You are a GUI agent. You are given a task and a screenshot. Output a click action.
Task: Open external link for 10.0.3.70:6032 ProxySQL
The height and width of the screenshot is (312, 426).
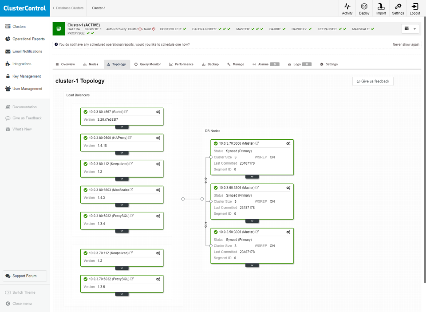[x=132, y=279]
